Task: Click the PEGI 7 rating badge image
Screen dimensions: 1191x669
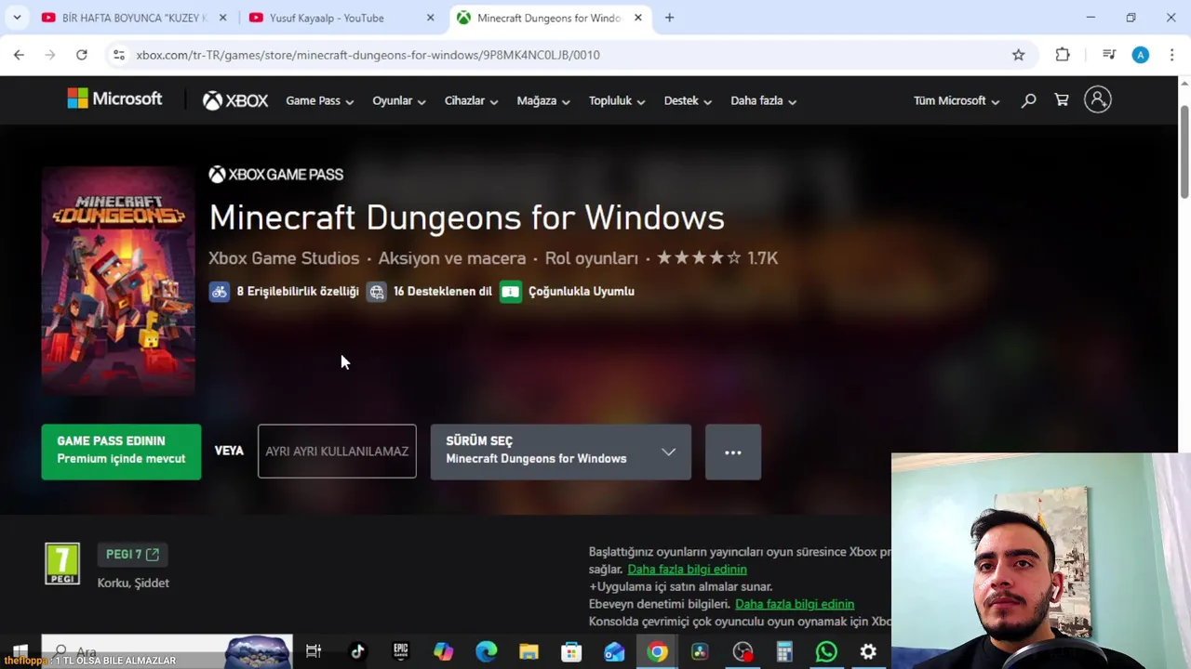Action: coord(62,564)
